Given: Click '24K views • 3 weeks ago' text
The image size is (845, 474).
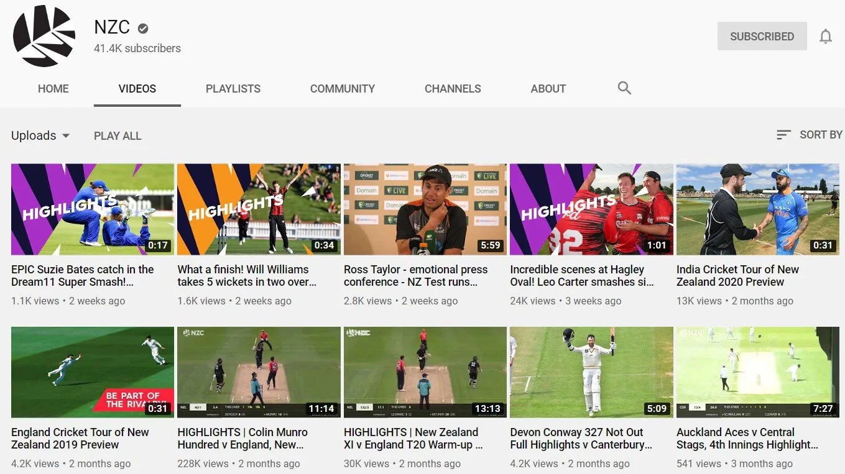Looking at the screenshot, I should tap(566, 301).
